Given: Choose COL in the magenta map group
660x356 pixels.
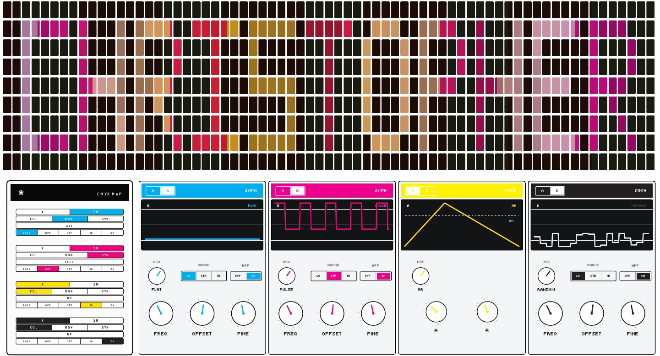Looking at the screenshot, I should [34, 255].
